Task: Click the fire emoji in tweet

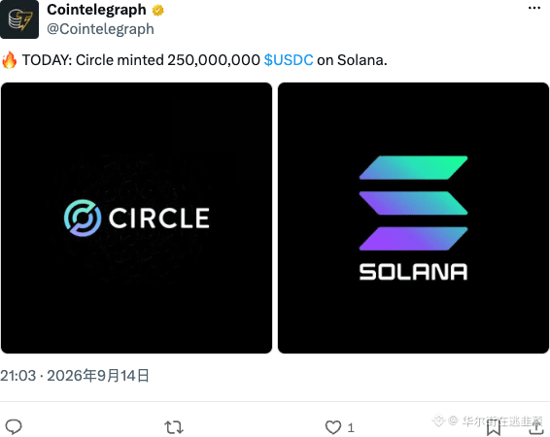Action: [10, 60]
